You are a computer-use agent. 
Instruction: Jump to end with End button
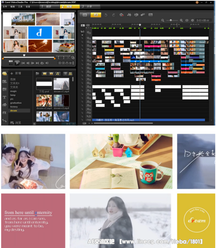(37, 63)
